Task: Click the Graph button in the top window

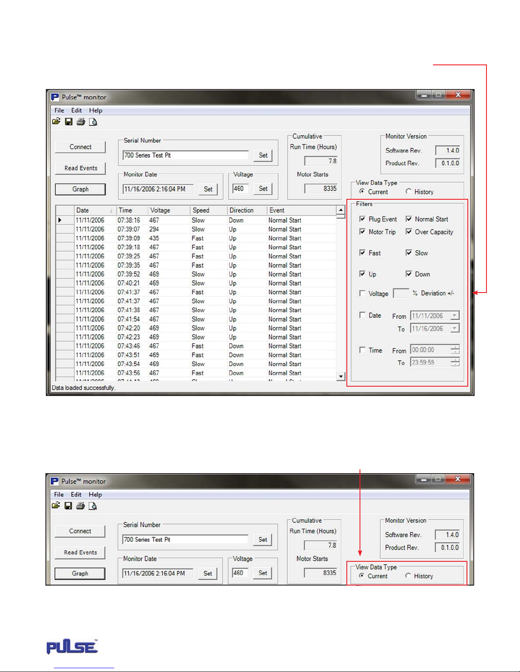Action: click(80, 189)
